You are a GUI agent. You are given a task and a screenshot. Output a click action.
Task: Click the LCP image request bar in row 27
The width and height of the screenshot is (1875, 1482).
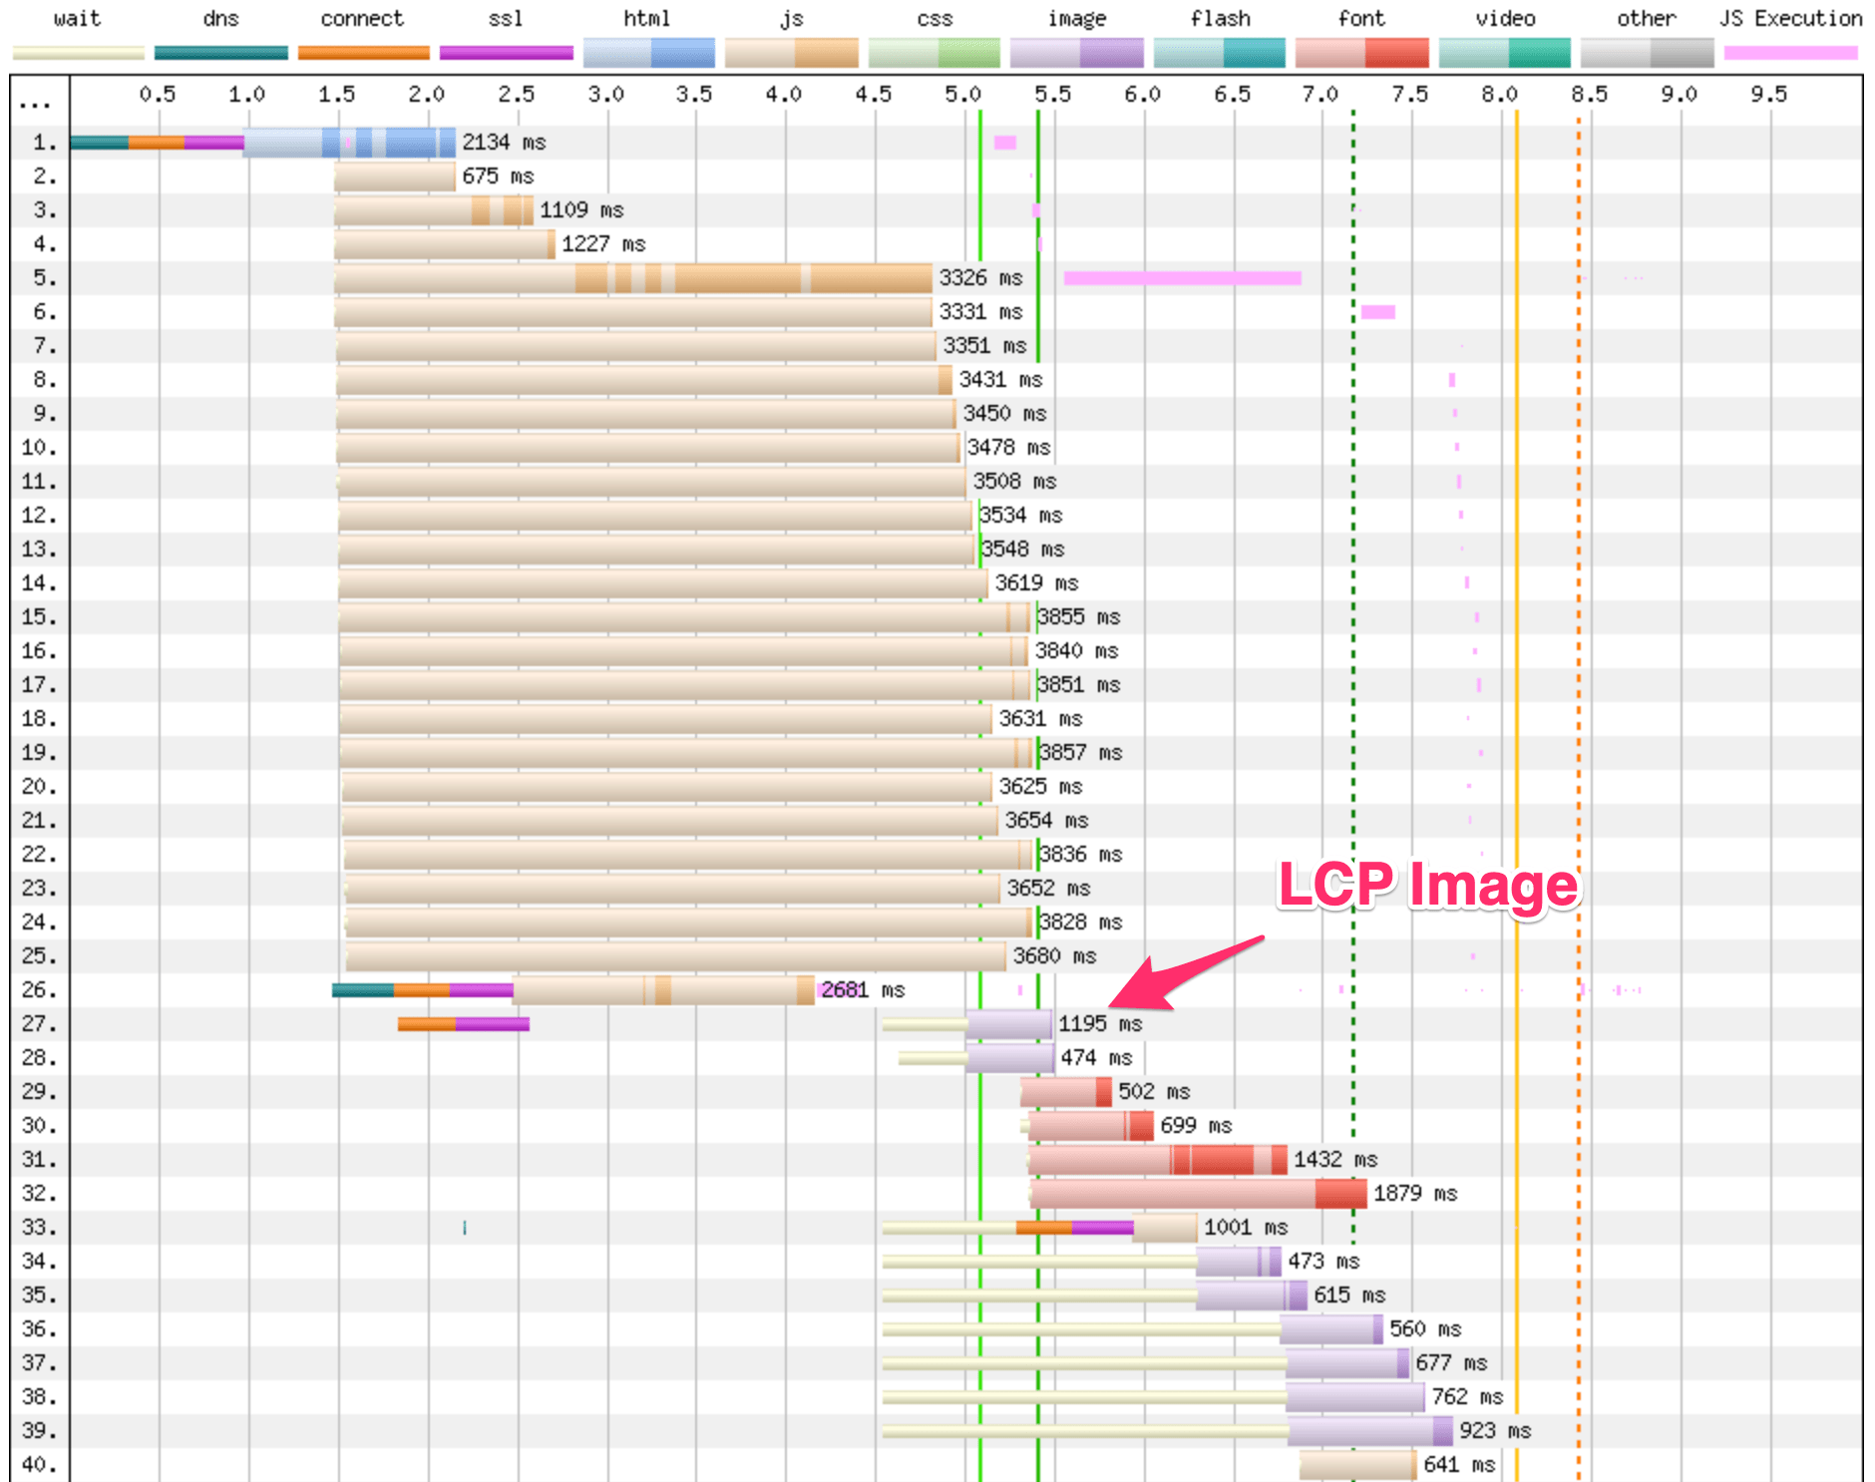[1008, 1024]
